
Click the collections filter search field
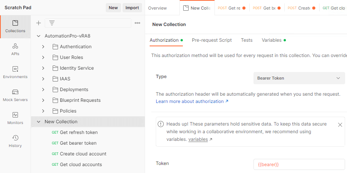(x=92, y=23)
